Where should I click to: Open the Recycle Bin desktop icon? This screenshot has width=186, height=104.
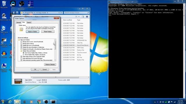pos(4,4)
